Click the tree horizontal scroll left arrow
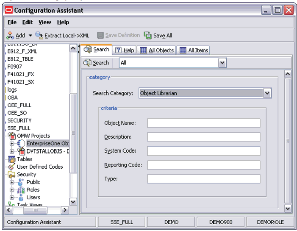The image size is (297, 231). [x=9, y=210]
